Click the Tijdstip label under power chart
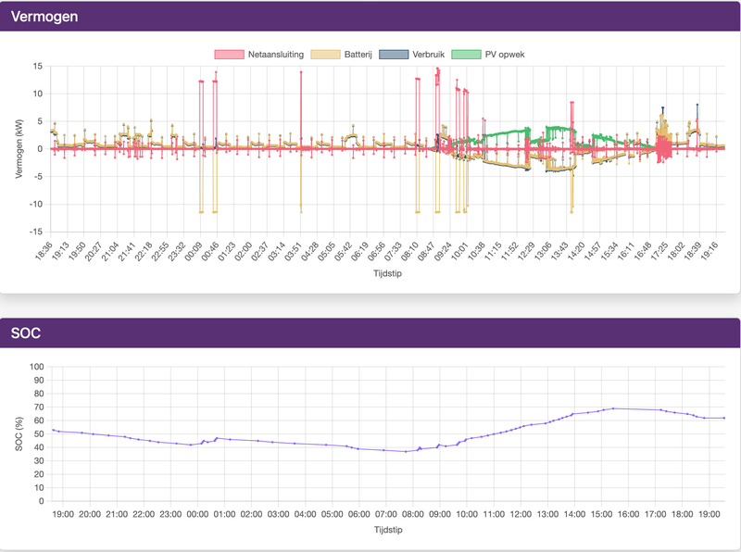 point(387,273)
